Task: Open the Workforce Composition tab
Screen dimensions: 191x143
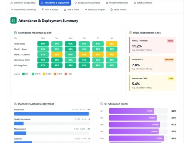Action: click(23, 3)
